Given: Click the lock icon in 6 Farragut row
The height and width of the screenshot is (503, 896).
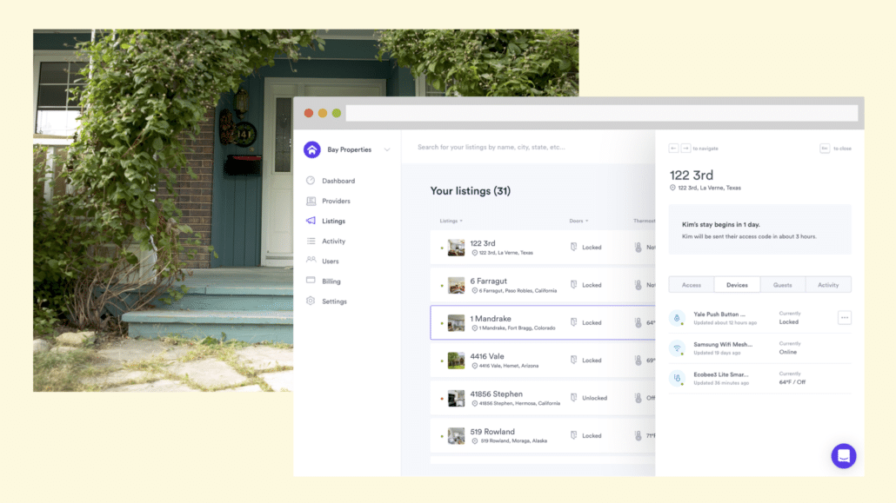Looking at the screenshot, I should tap(574, 284).
